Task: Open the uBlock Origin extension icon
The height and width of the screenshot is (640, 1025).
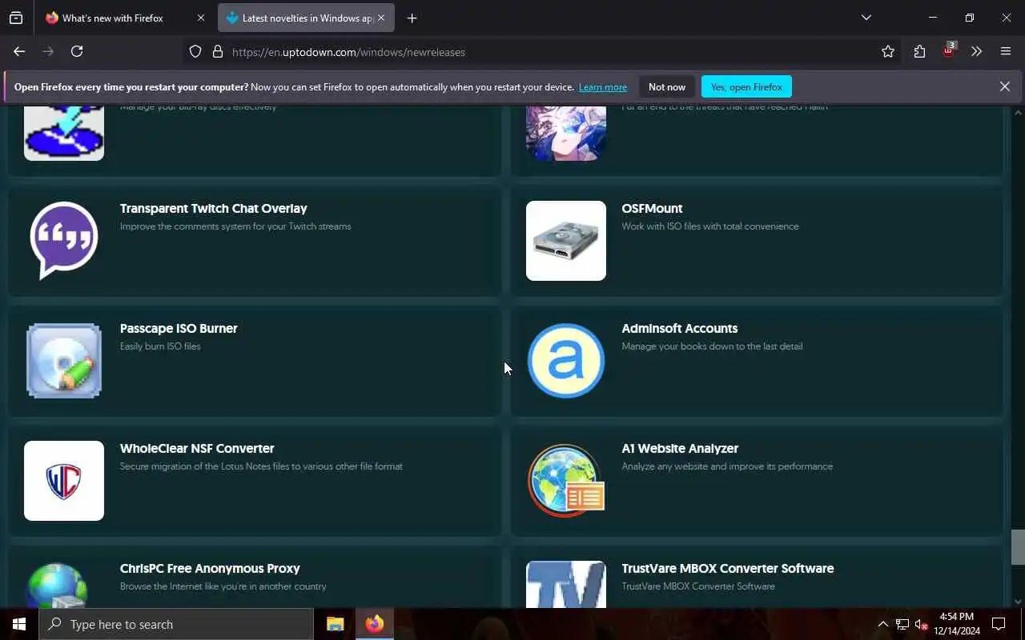Action: 948,51
